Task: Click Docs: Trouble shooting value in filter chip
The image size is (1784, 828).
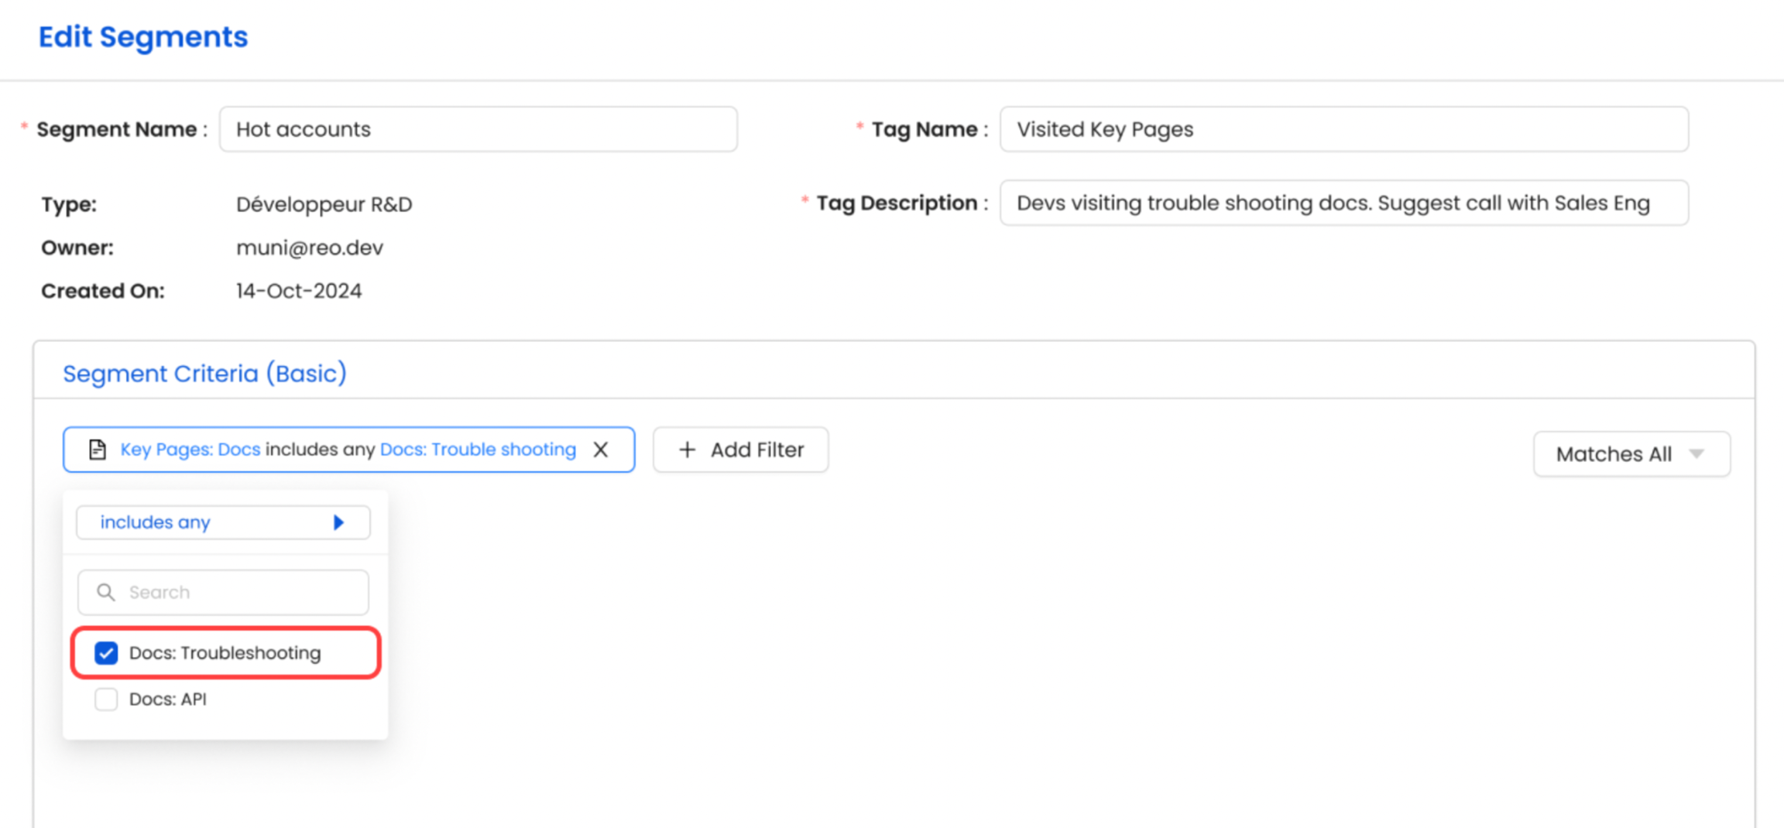Action: pos(478,450)
